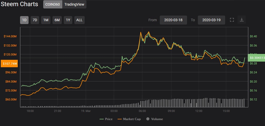
Task: Click the $72.00M axis label
Action: (x=11, y=90)
